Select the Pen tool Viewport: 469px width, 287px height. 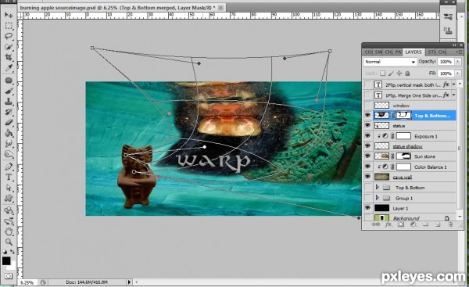(9, 167)
